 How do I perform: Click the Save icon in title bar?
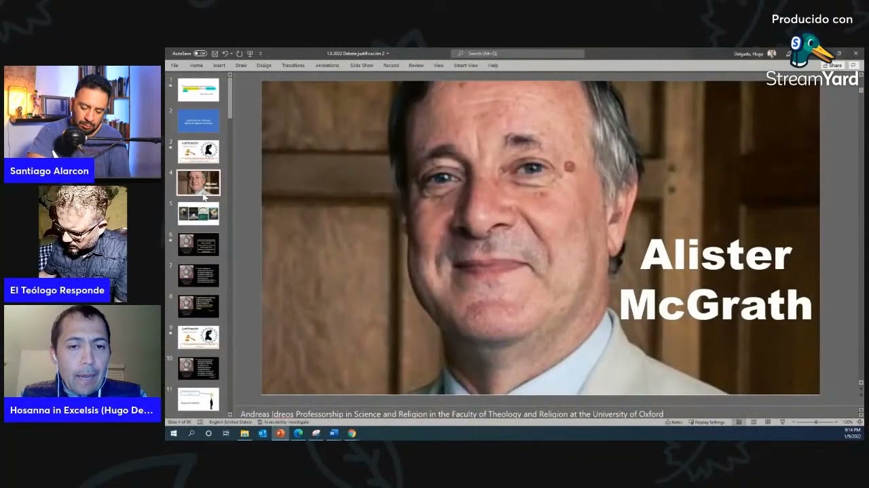tap(215, 54)
